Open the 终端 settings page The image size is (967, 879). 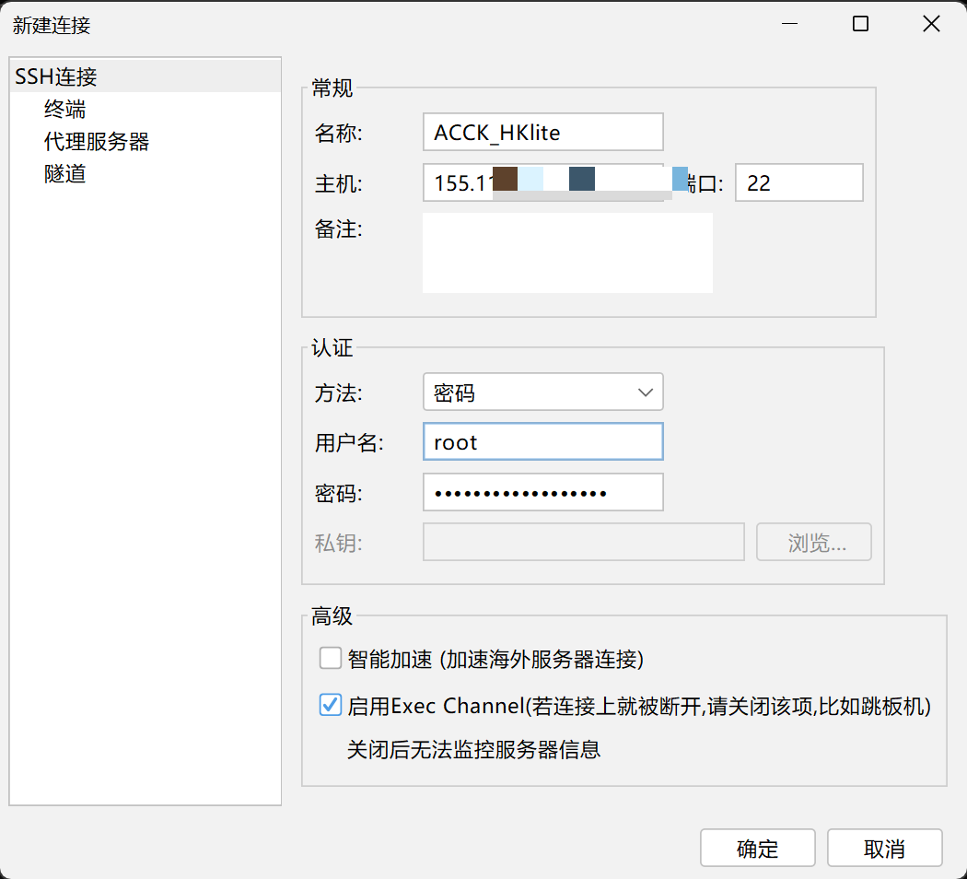(65, 110)
